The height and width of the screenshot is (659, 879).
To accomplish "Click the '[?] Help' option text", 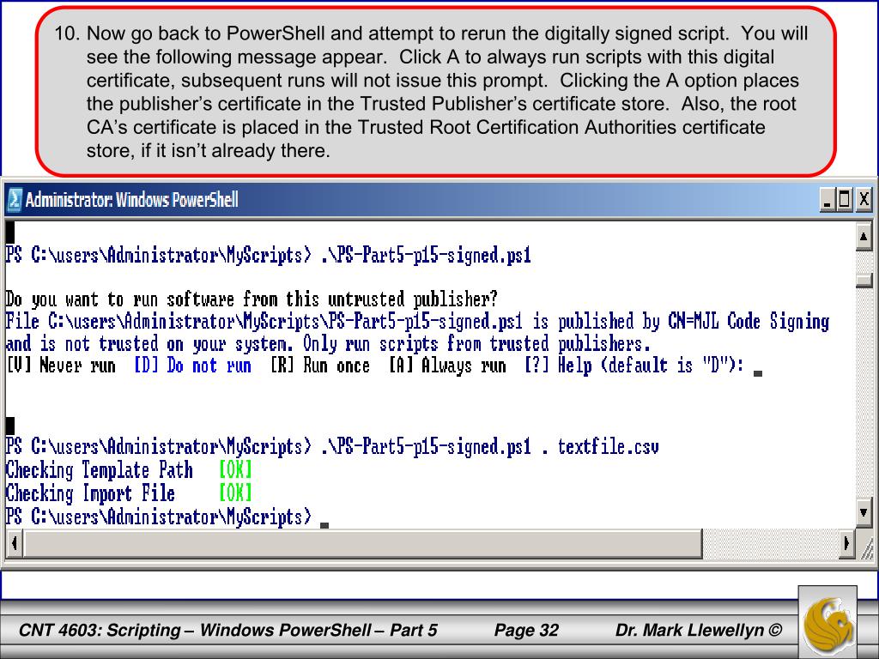I will 558,366.
